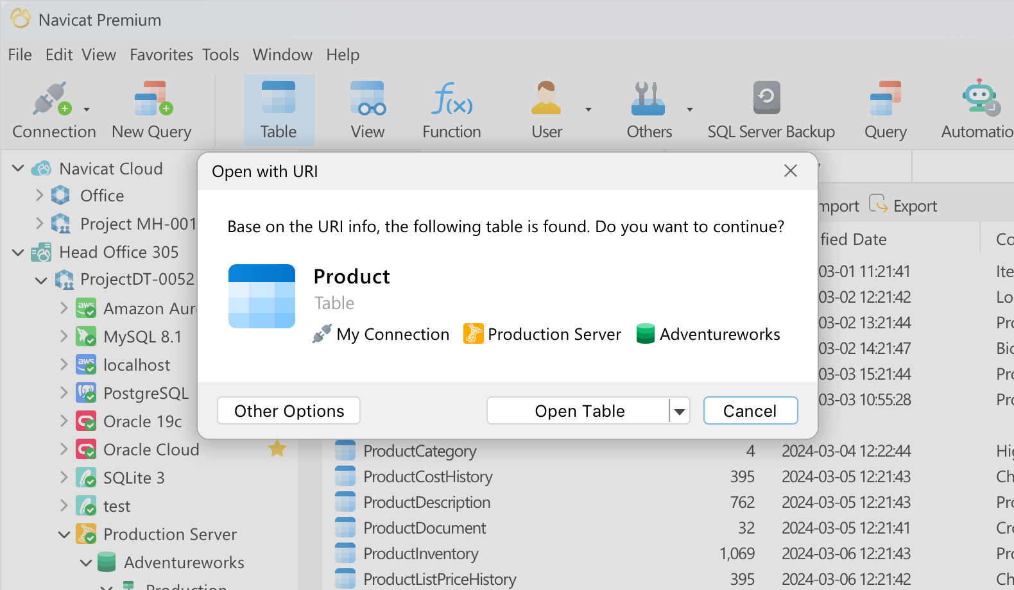Viewport: 1014px width, 590px height.
Task: Select the ProductInventory table row
Action: (x=421, y=553)
